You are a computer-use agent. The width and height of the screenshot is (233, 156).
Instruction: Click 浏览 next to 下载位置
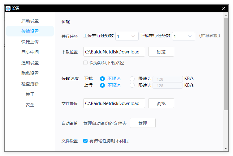pyautogui.click(x=161, y=52)
